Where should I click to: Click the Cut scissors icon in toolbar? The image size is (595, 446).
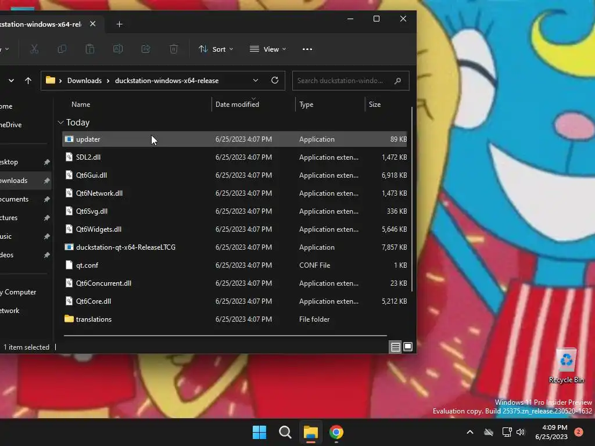coord(34,49)
